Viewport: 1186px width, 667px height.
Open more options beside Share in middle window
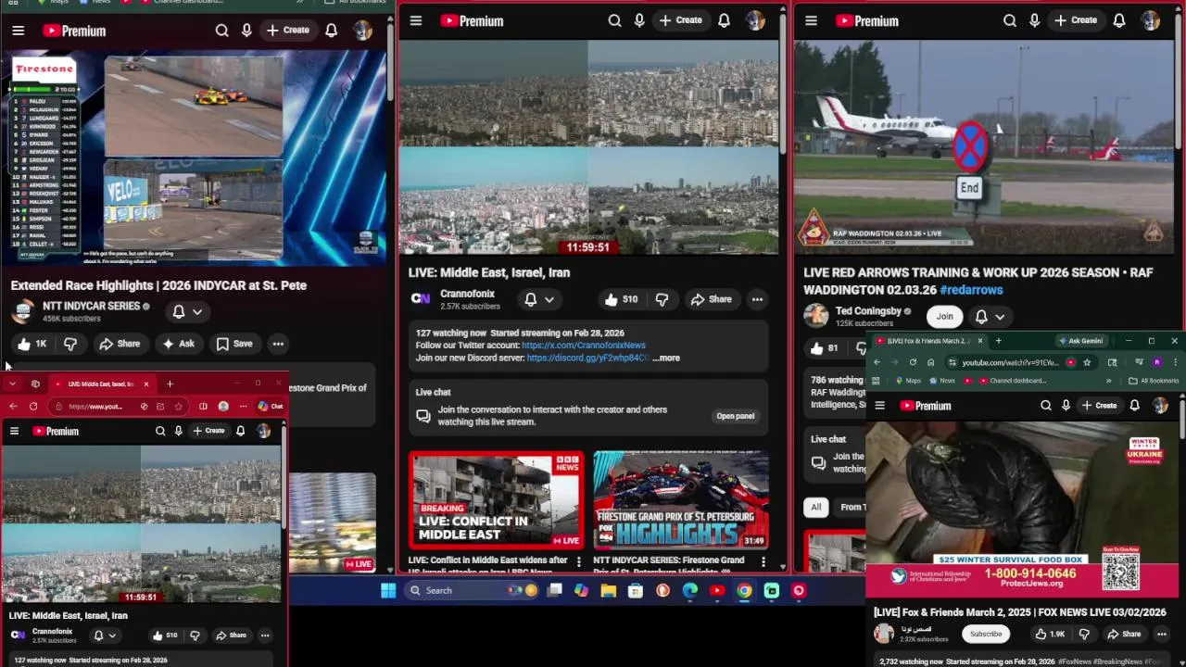[757, 299]
